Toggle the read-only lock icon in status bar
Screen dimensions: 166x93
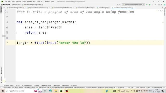(164, 88)
